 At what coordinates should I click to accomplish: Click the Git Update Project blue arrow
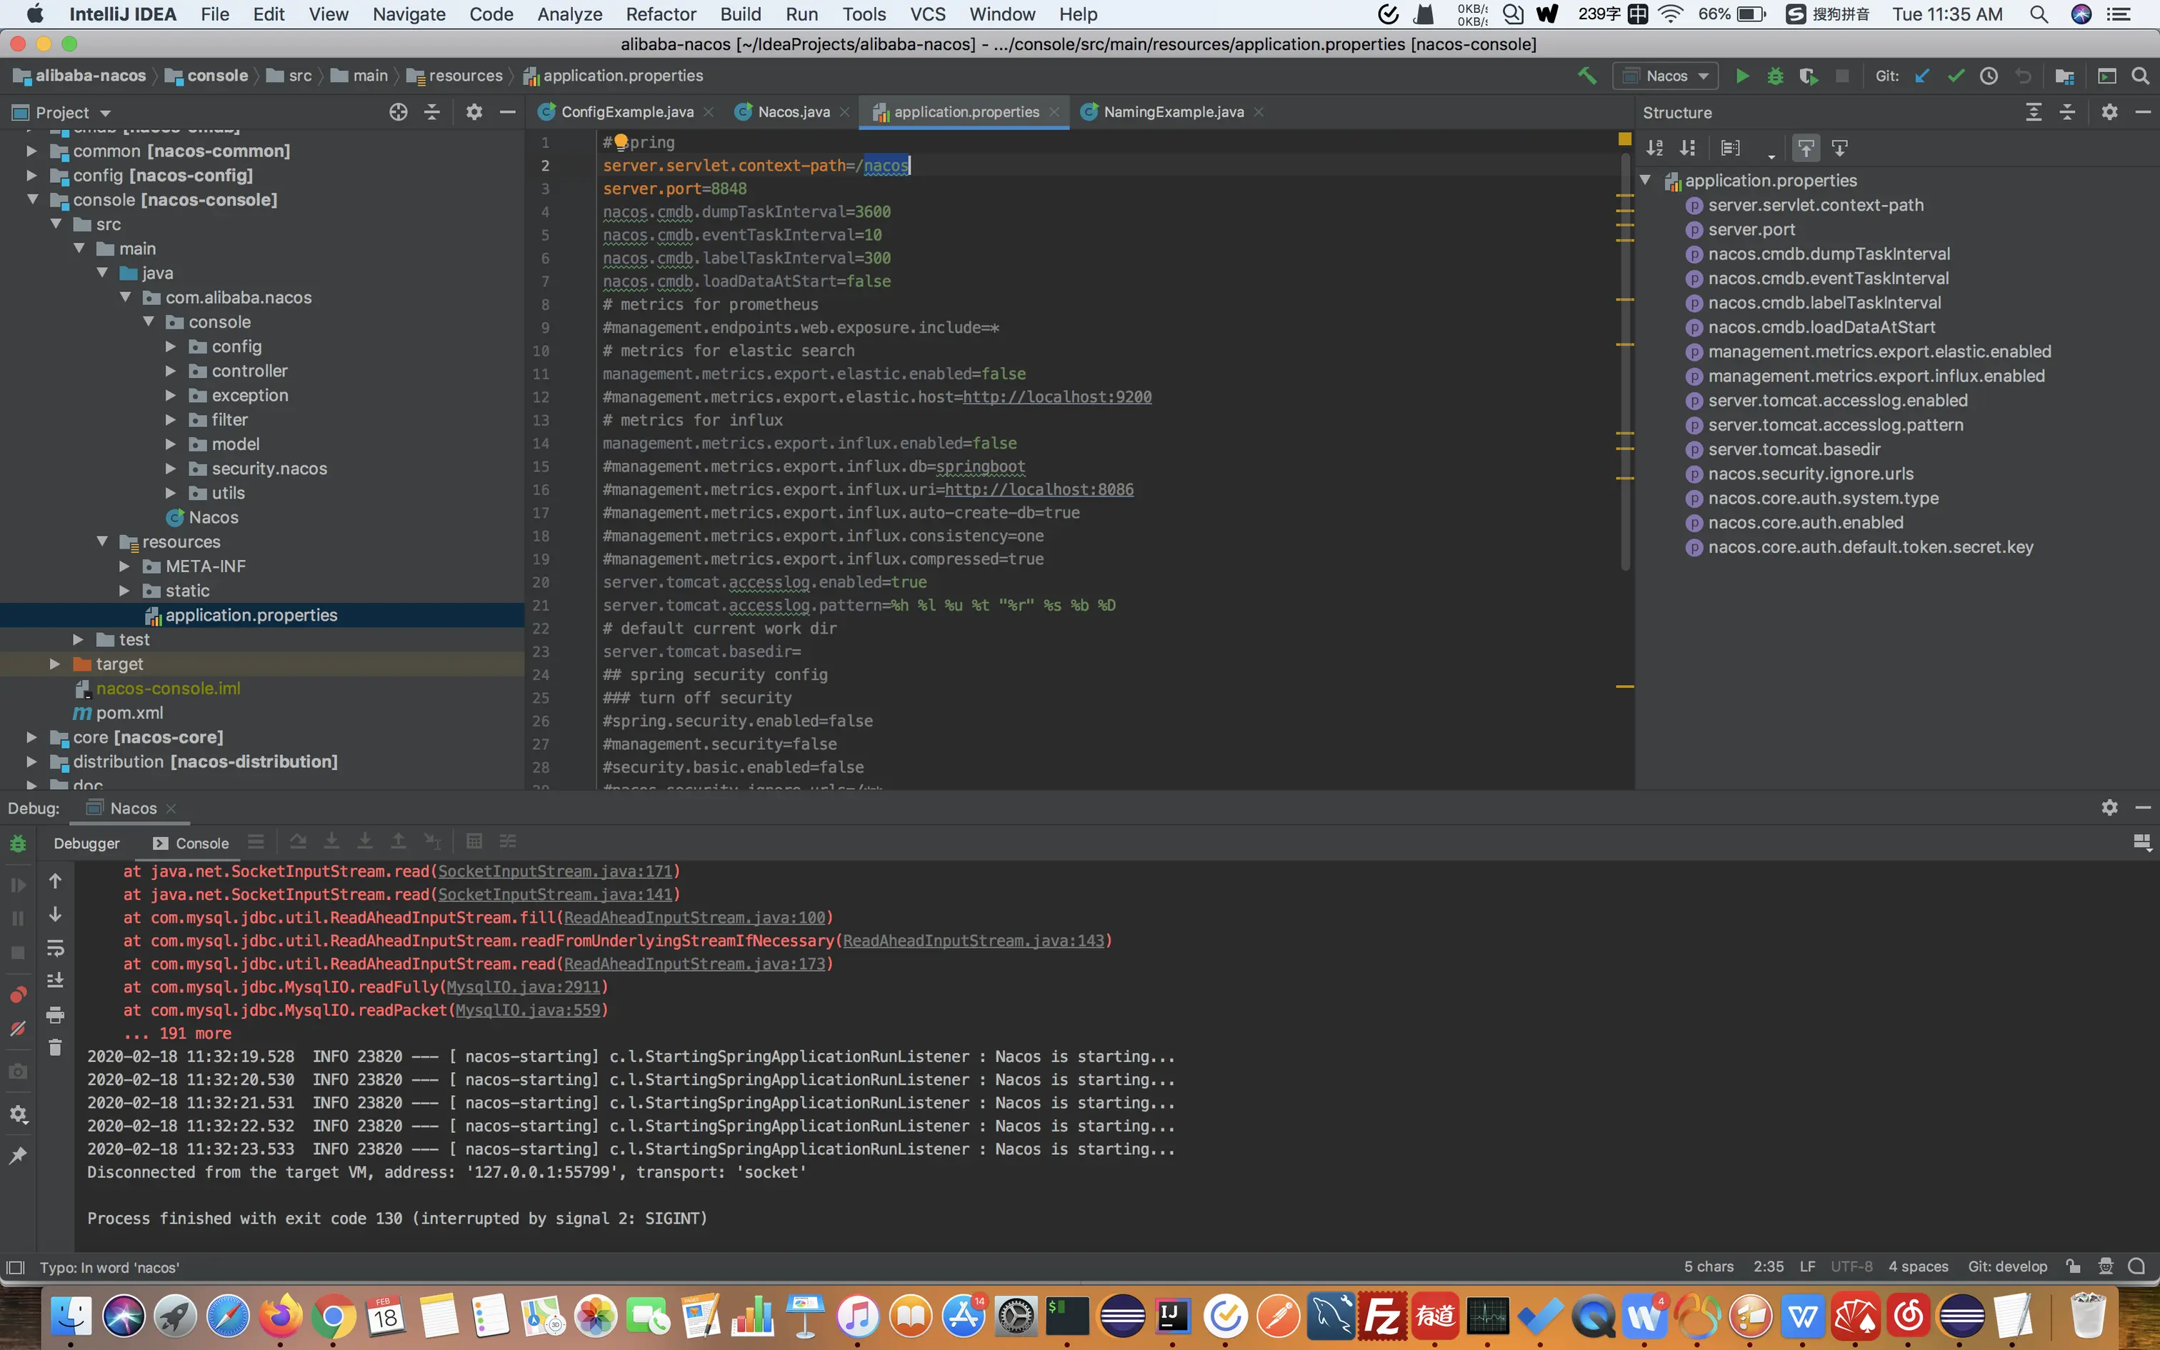tap(1921, 76)
